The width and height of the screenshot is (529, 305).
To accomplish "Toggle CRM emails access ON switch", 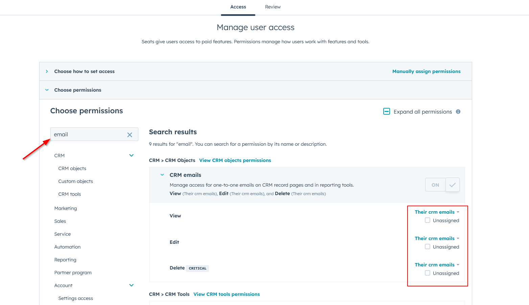I will click(435, 185).
